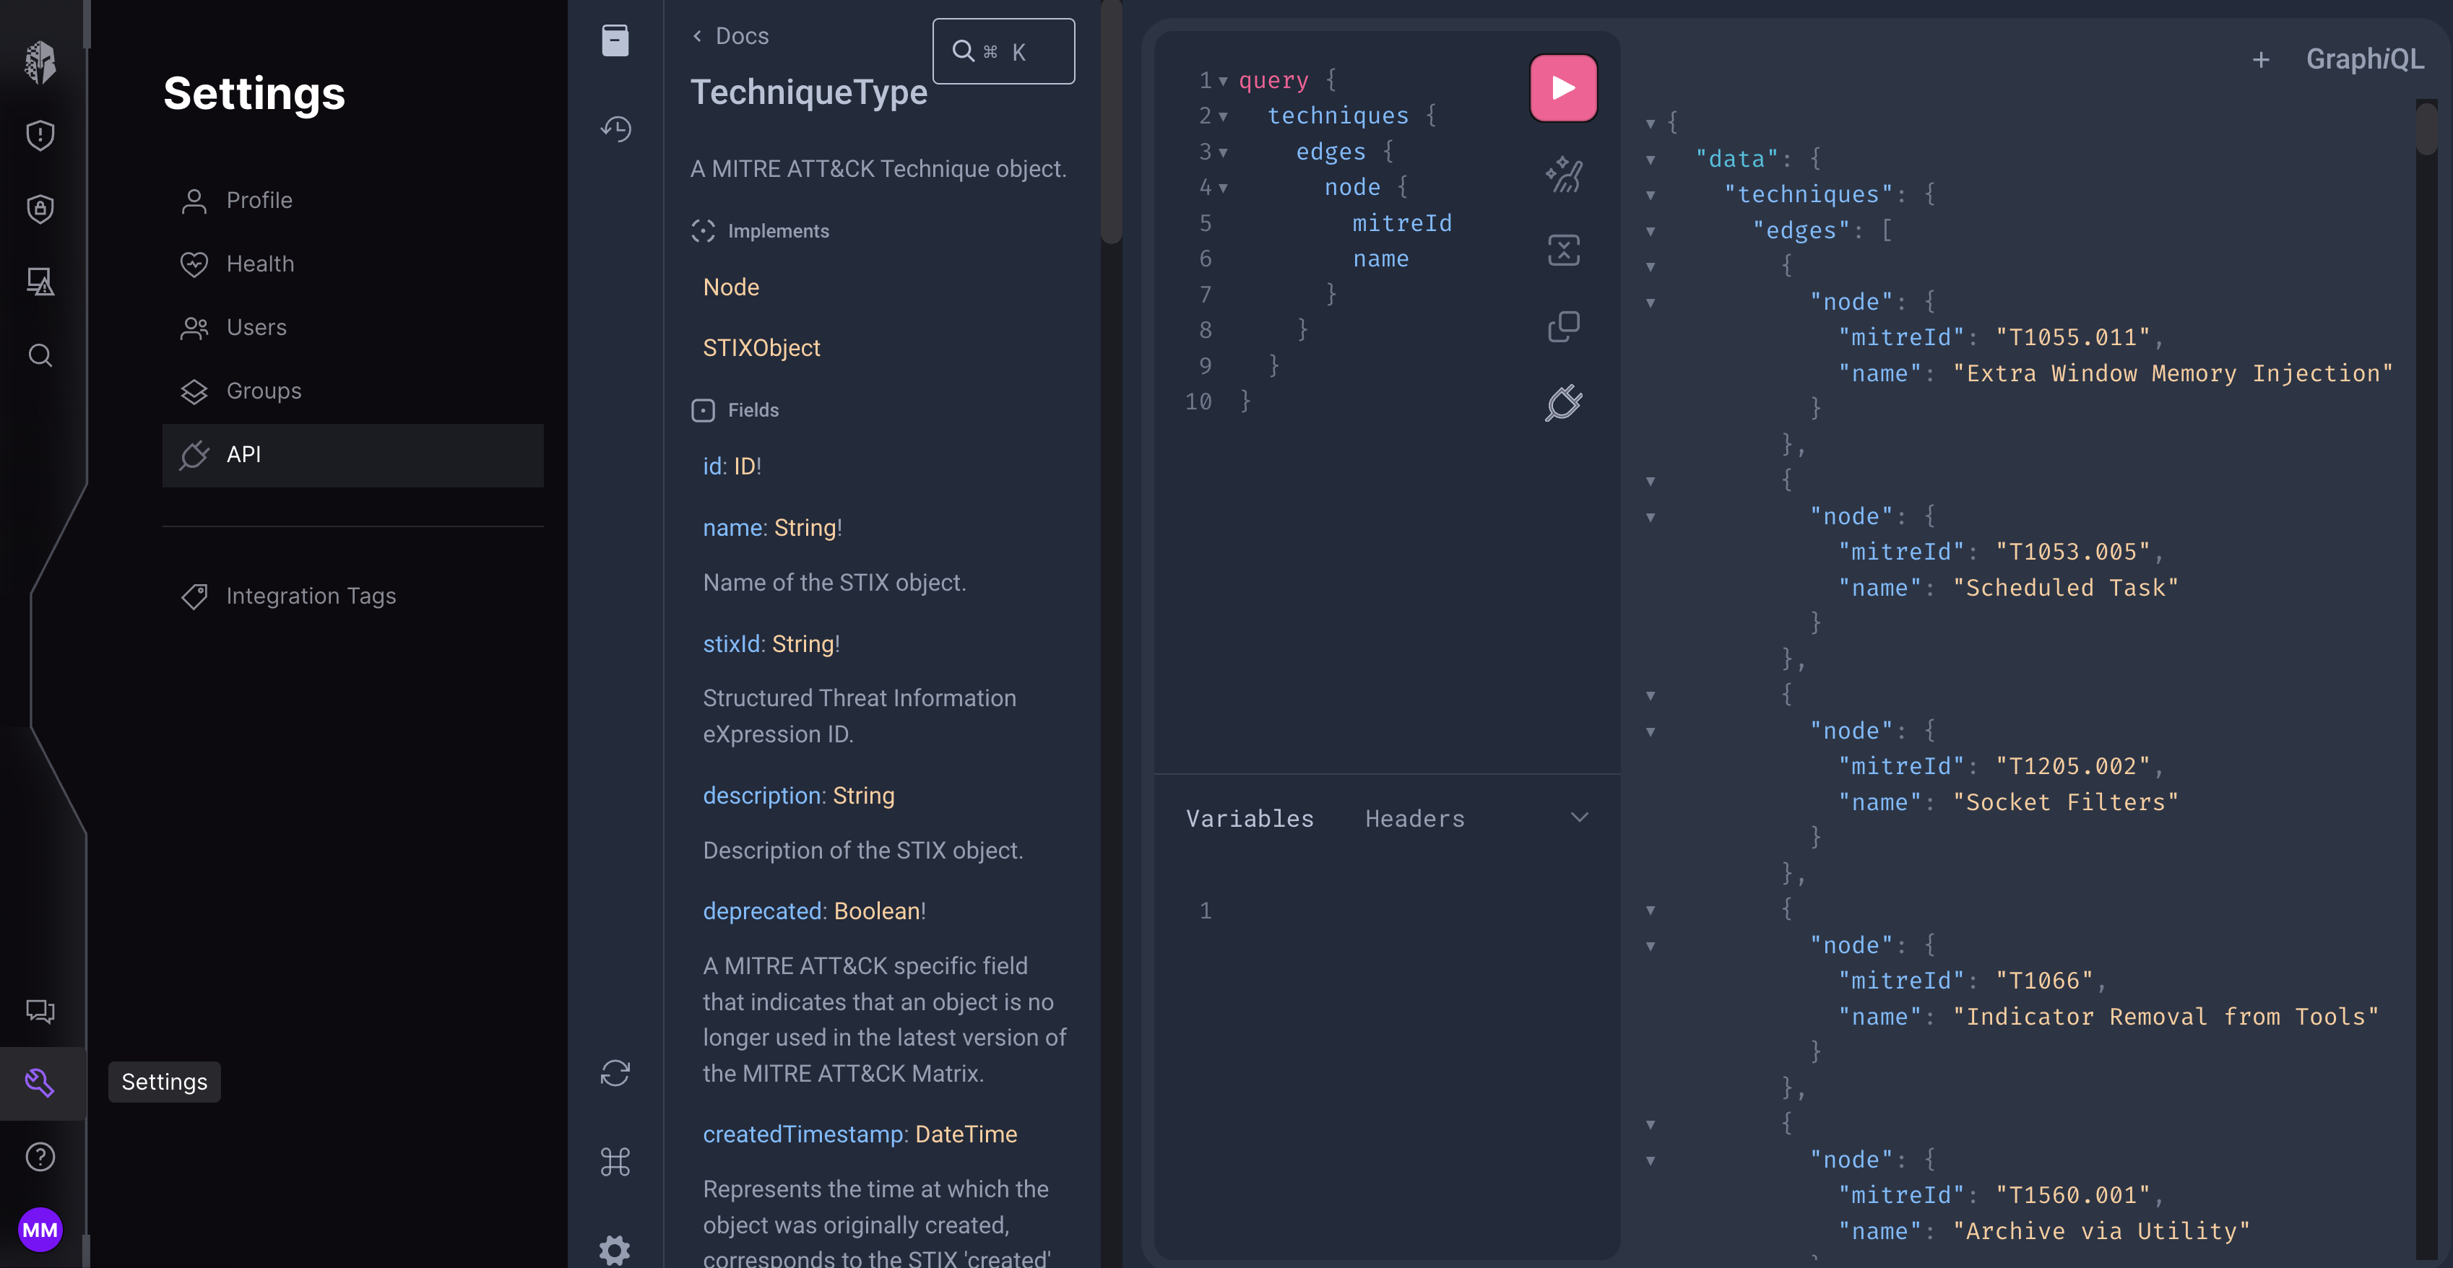
Task: Open GraphiQL settings gear icon
Action: tap(615, 1249)
